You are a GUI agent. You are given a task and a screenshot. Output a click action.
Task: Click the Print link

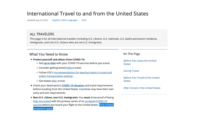click(84, 20)
